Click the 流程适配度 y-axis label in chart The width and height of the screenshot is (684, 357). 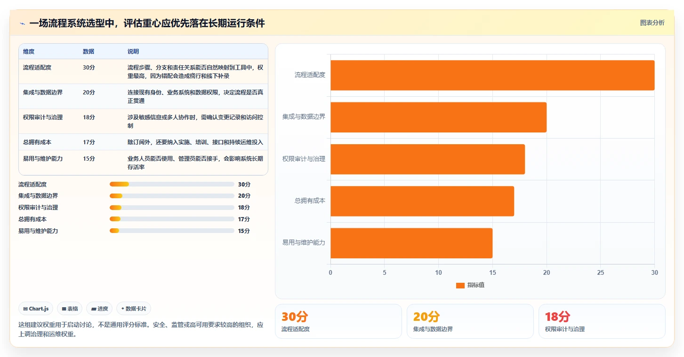[x=310, y=75]
